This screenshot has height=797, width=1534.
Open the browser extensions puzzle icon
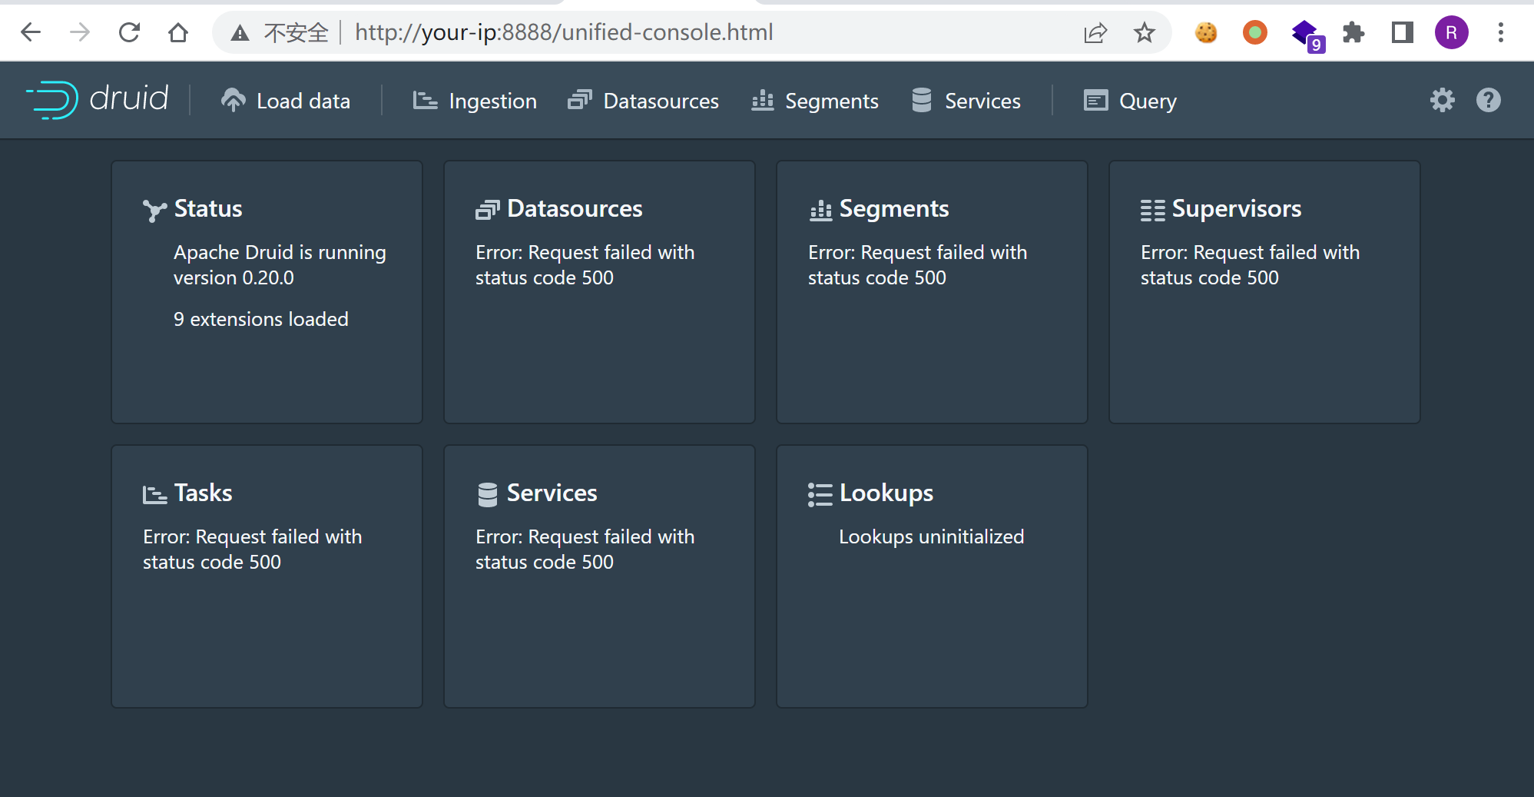pos(1353,32)
